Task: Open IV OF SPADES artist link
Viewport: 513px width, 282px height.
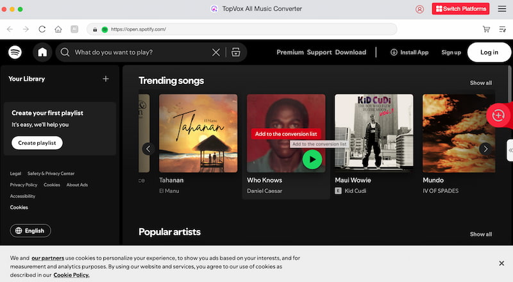Action: point(441,191)
